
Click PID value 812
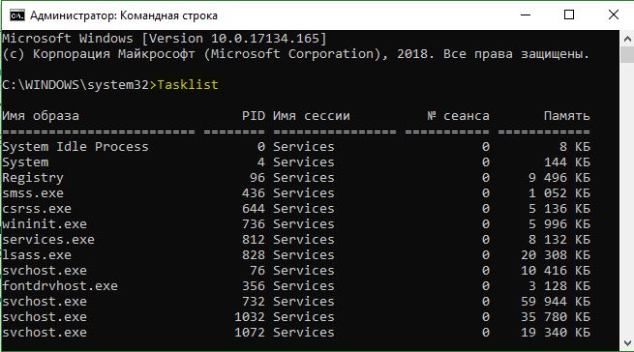coord(254,239)
